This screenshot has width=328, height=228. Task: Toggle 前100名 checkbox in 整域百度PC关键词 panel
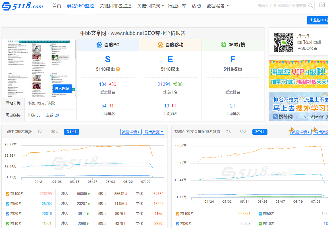click(178, 214)
